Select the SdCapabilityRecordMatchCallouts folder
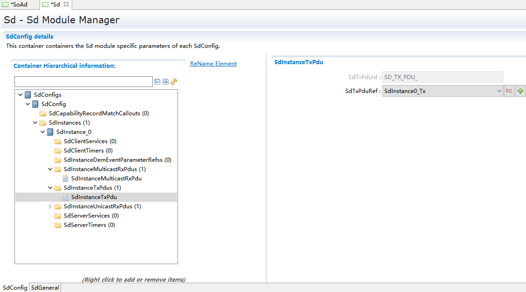The width and height of the screenshot is (526, 292). pos(99,113)
